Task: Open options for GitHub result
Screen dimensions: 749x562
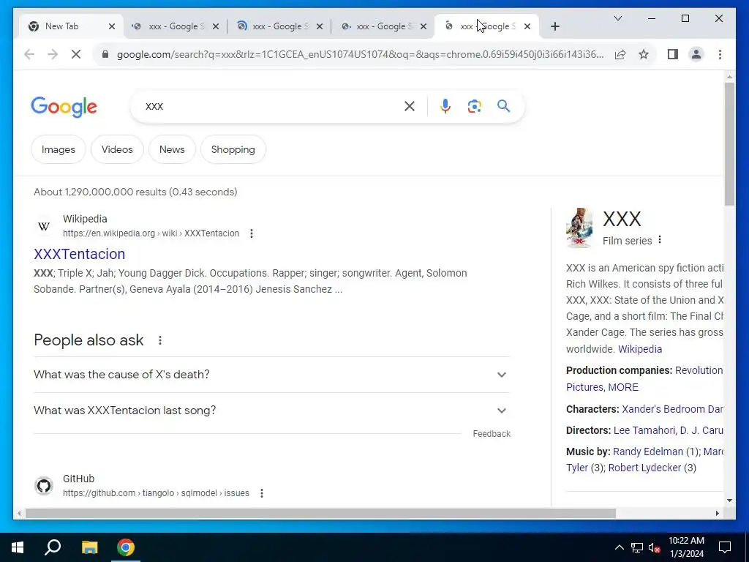Action: pyautogui.click(x=261, y=493)
